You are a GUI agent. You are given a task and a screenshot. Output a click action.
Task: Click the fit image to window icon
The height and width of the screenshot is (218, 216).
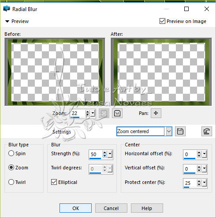point(104,113)
